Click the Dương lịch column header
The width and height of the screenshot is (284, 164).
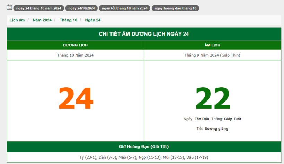[75, 45]
